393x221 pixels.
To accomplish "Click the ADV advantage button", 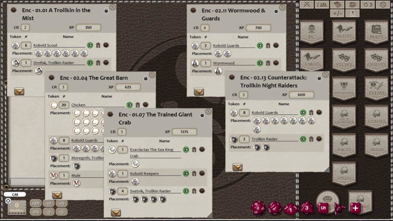I will [36, 203].
